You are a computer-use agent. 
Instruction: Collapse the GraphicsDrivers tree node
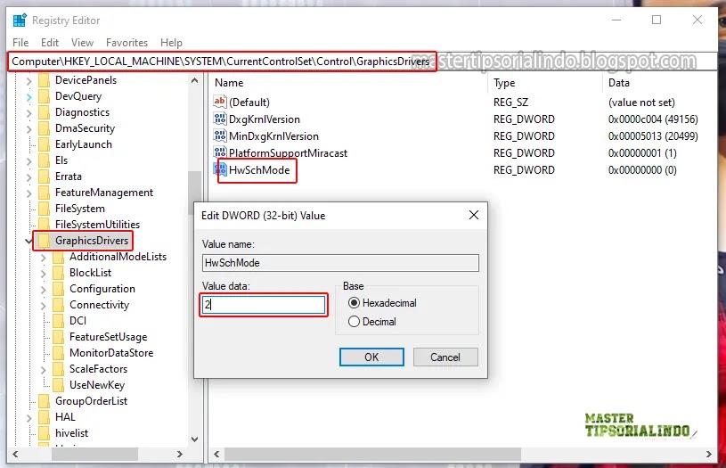click(x=29, y=241)
